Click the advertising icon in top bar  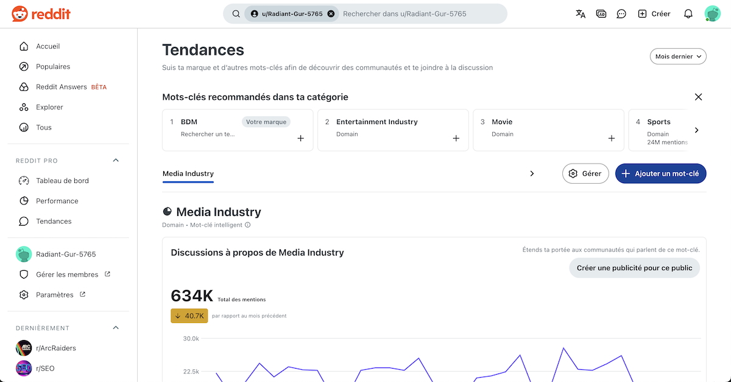601,13
